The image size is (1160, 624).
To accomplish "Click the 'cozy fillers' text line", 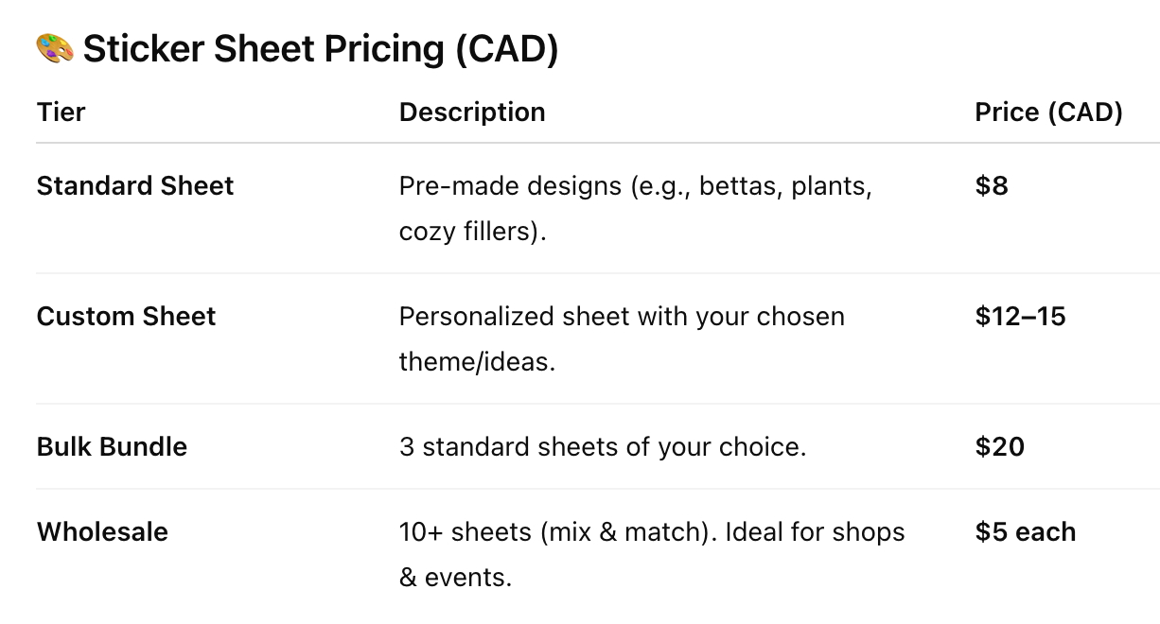I will [x=472, y=232].
